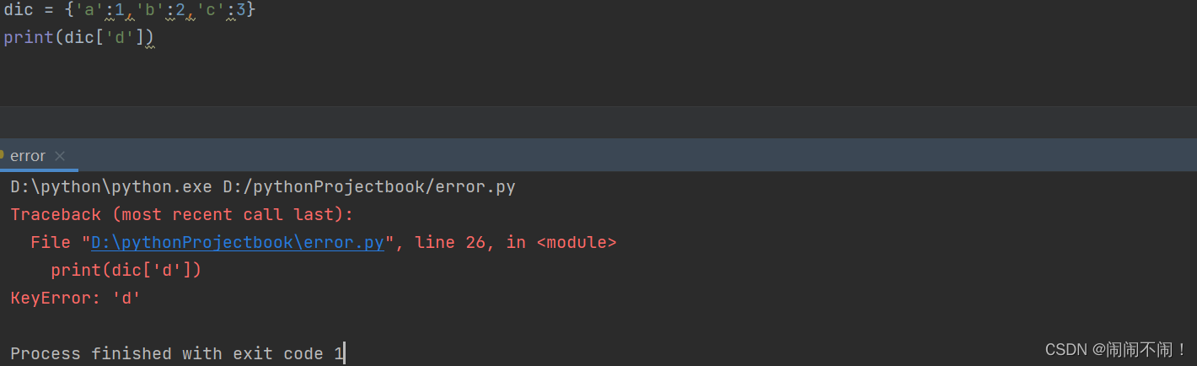Click the python.exe command line in console
The image size is (1197, 366).
[x=262, y=187]
